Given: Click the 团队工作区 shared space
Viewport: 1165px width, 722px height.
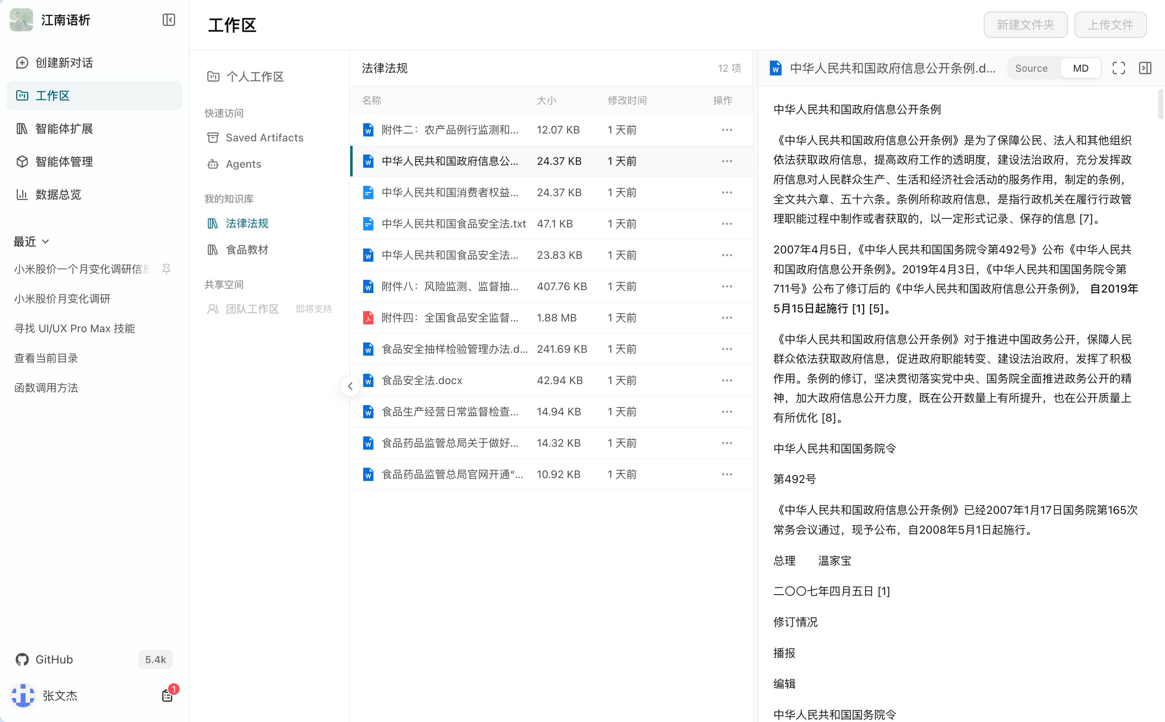Looking at the screenshot, I should tap(243, 309).
